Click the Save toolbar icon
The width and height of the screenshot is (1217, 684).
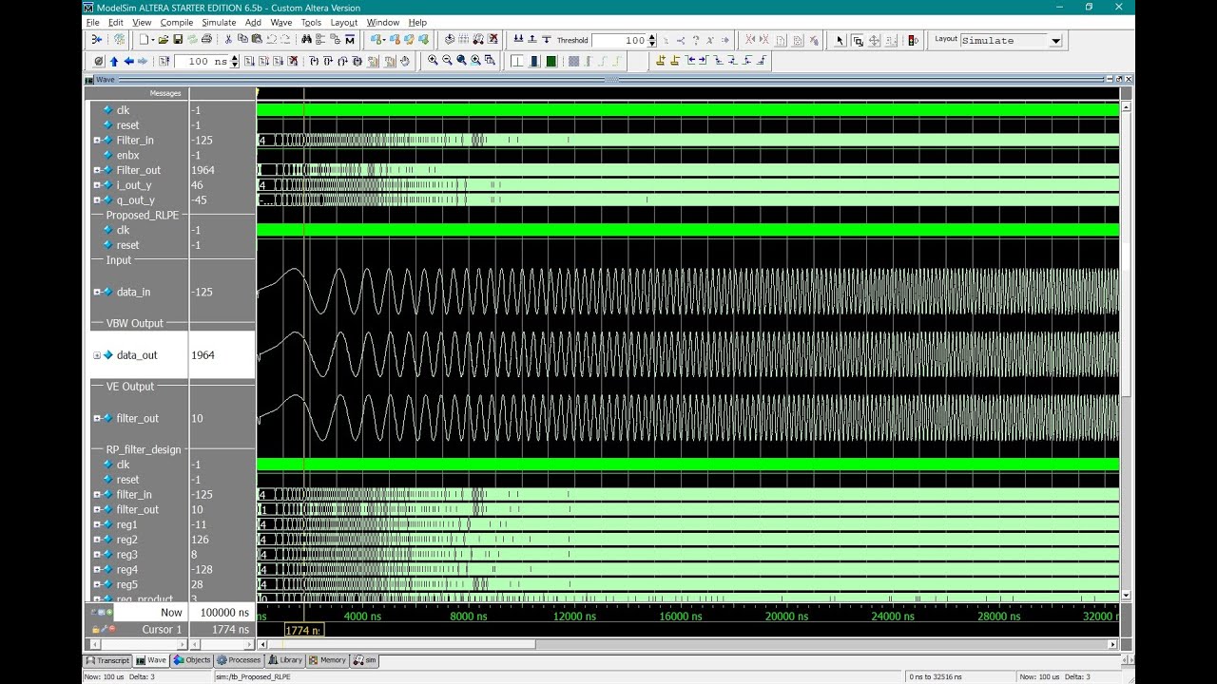click(x=178, y=40)
